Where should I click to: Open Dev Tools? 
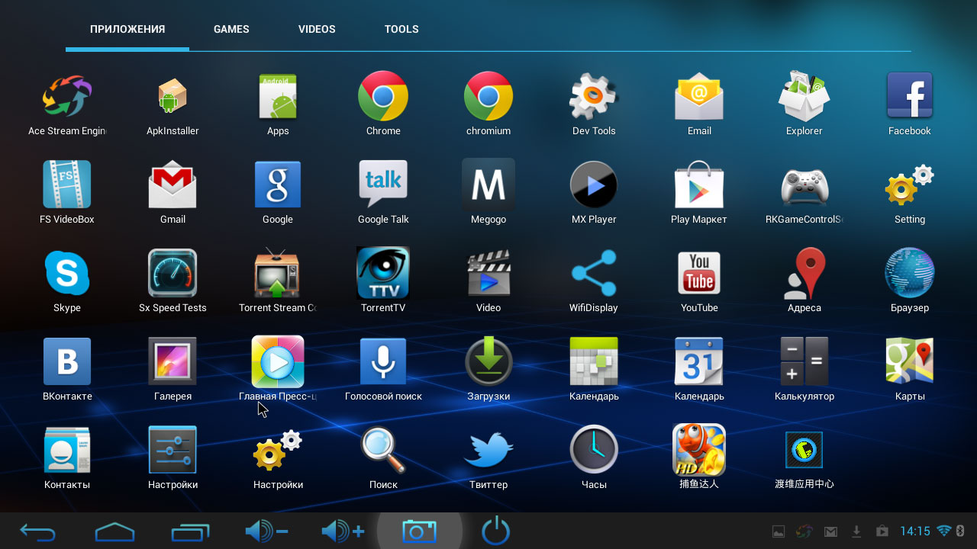point(594,96)
